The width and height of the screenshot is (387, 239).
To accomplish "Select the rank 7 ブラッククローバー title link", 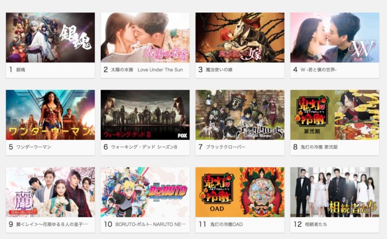I will click(225, 147).
